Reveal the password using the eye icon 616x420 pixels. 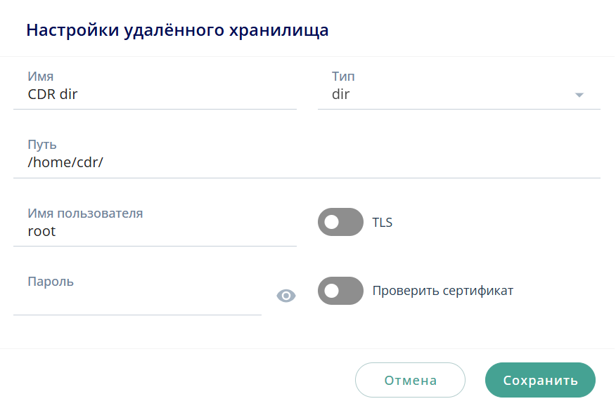(285, 296)
